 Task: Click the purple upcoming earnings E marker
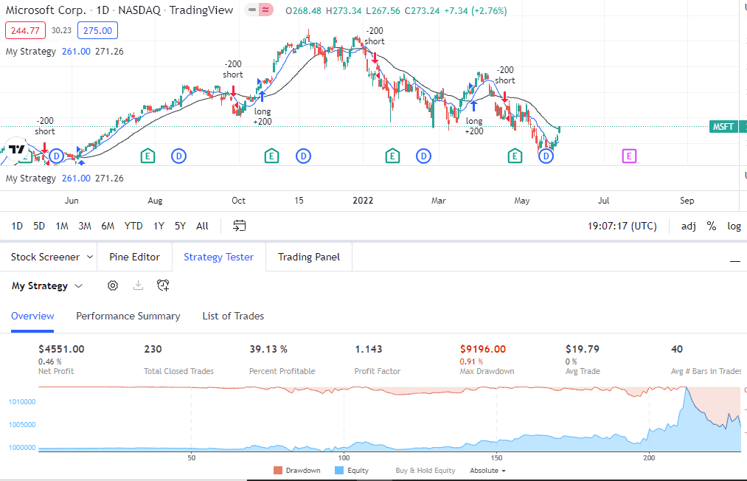pyautogui.click(x=629, y=156)
